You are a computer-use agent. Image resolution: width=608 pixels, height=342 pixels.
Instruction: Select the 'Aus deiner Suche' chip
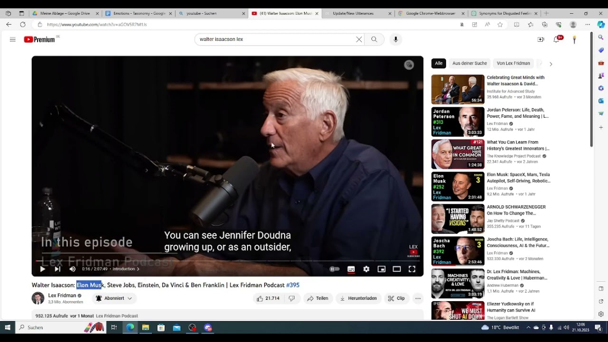(470, 63)
